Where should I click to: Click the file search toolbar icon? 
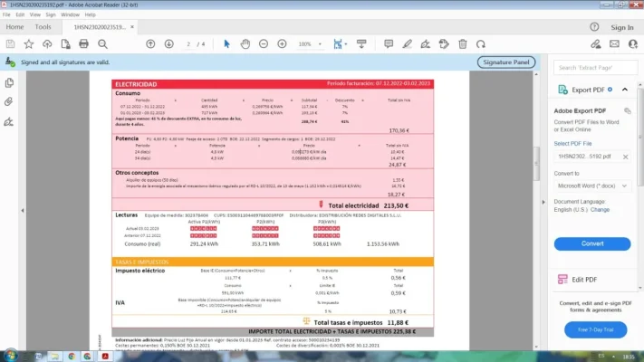tap(66, 44)
